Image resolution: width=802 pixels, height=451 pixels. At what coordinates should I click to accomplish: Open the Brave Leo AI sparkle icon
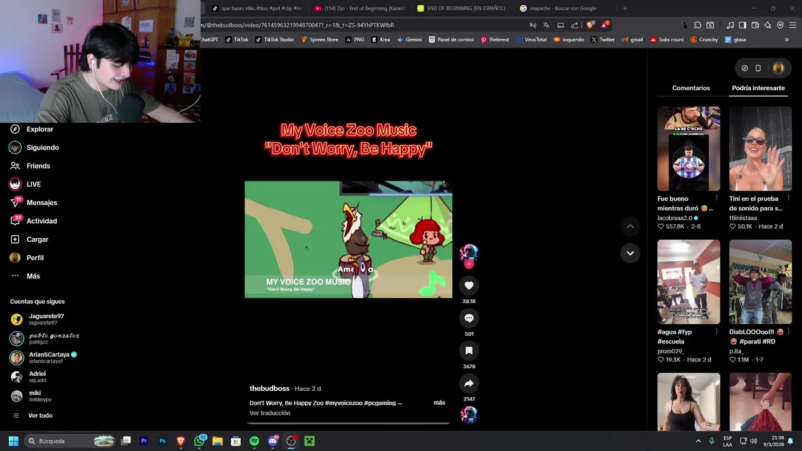(x=768, y=25)
